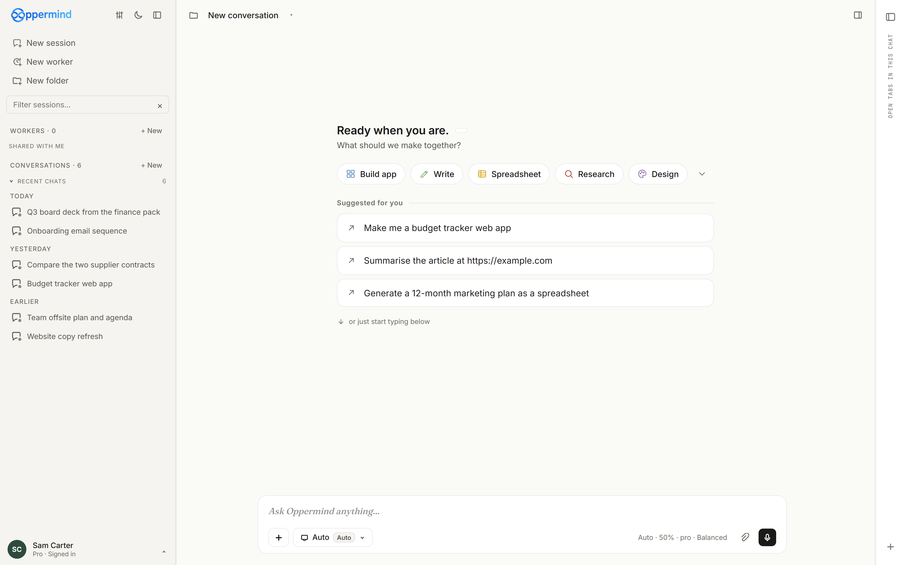Select the Spreadsheet chip

[x=509, y=174]
